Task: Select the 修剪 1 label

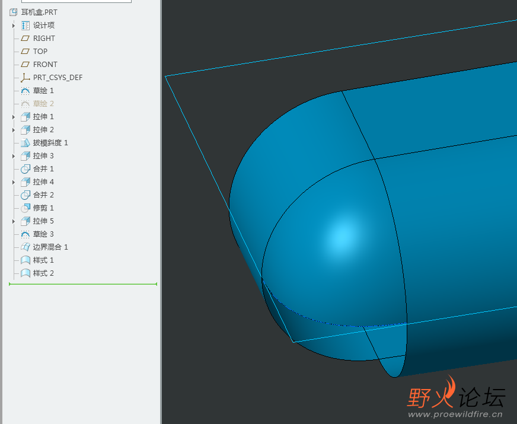Action: coord(43,208)
